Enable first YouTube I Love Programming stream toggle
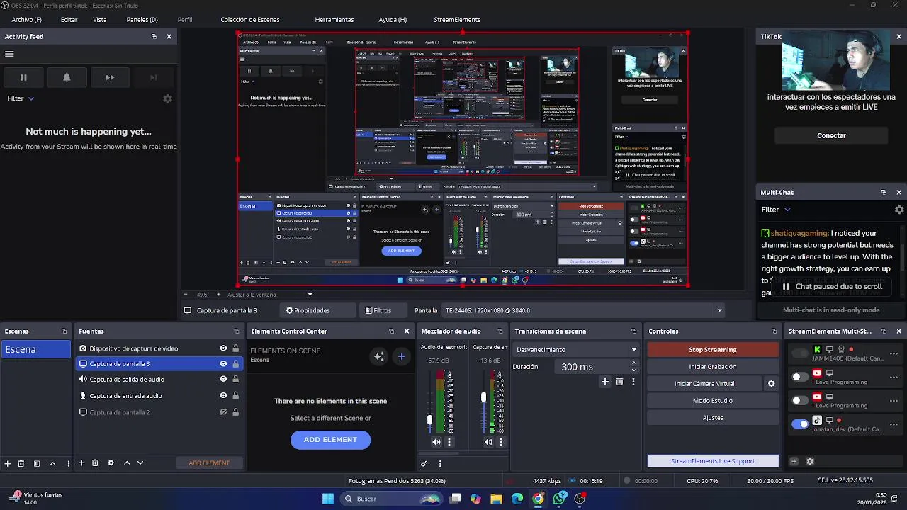 pos(799,377)
